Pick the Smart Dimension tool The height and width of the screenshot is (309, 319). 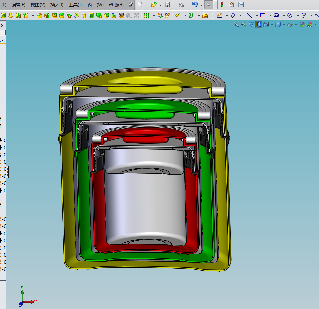pos(233,15)
